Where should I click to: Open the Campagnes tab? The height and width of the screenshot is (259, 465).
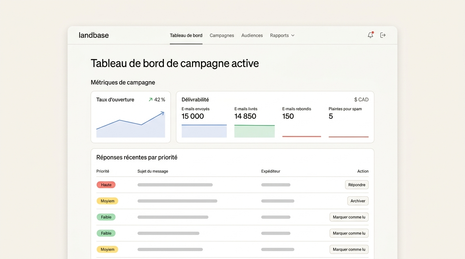(x=222, y=35)
